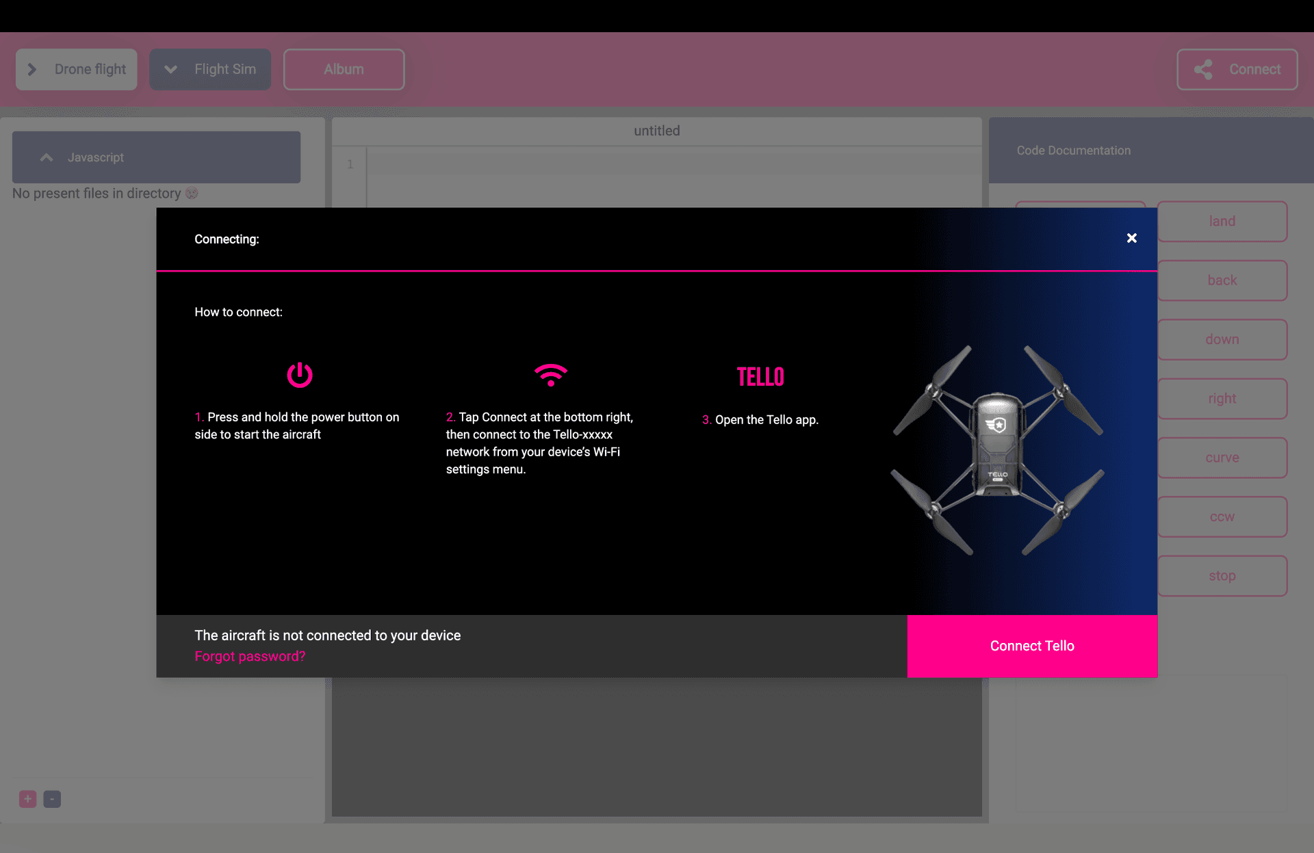Viewport: 1314px width, 853px height.
Task: Click the curve command button
Action: 1222,458
